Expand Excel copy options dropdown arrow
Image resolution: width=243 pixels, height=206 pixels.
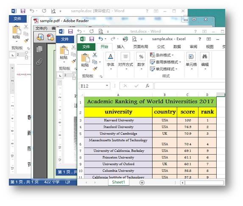(100, 62)
